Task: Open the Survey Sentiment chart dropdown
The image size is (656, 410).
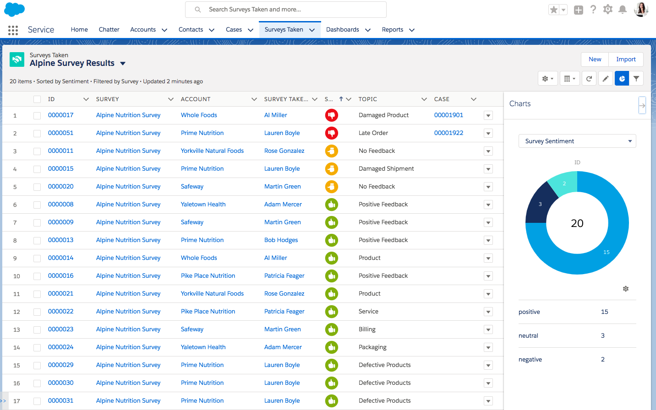Action: pyautogui.click(x=577, y=141)
